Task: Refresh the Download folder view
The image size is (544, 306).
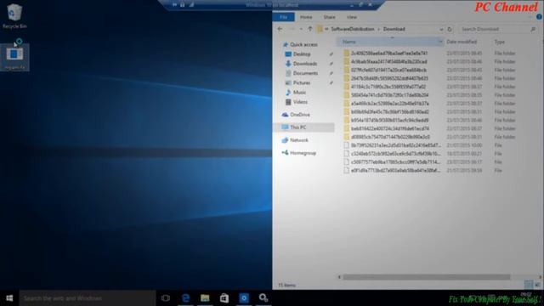Action: [450, 30]
